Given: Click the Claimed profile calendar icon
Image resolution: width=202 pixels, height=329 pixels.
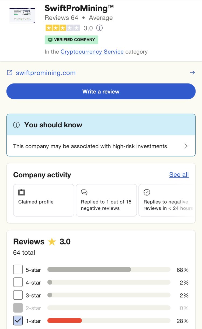Looking at the screenshot, I should (x=21, y=192).
